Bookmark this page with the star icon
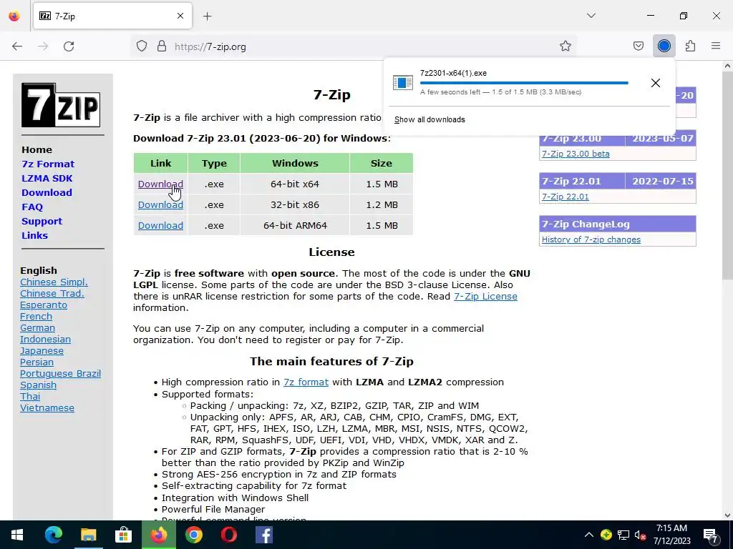The height and width of the screenshot is (549, 733). 565,46
